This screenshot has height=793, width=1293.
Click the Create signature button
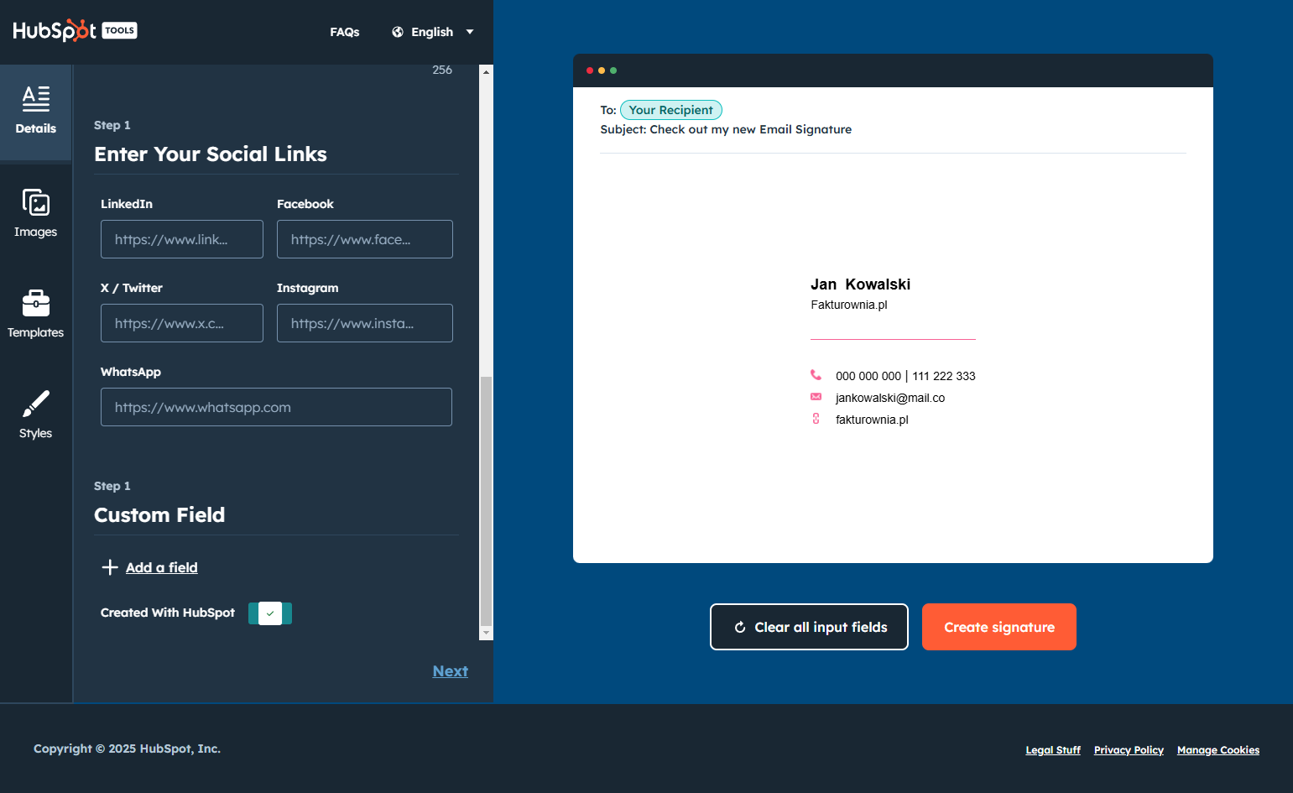point(999,627)
